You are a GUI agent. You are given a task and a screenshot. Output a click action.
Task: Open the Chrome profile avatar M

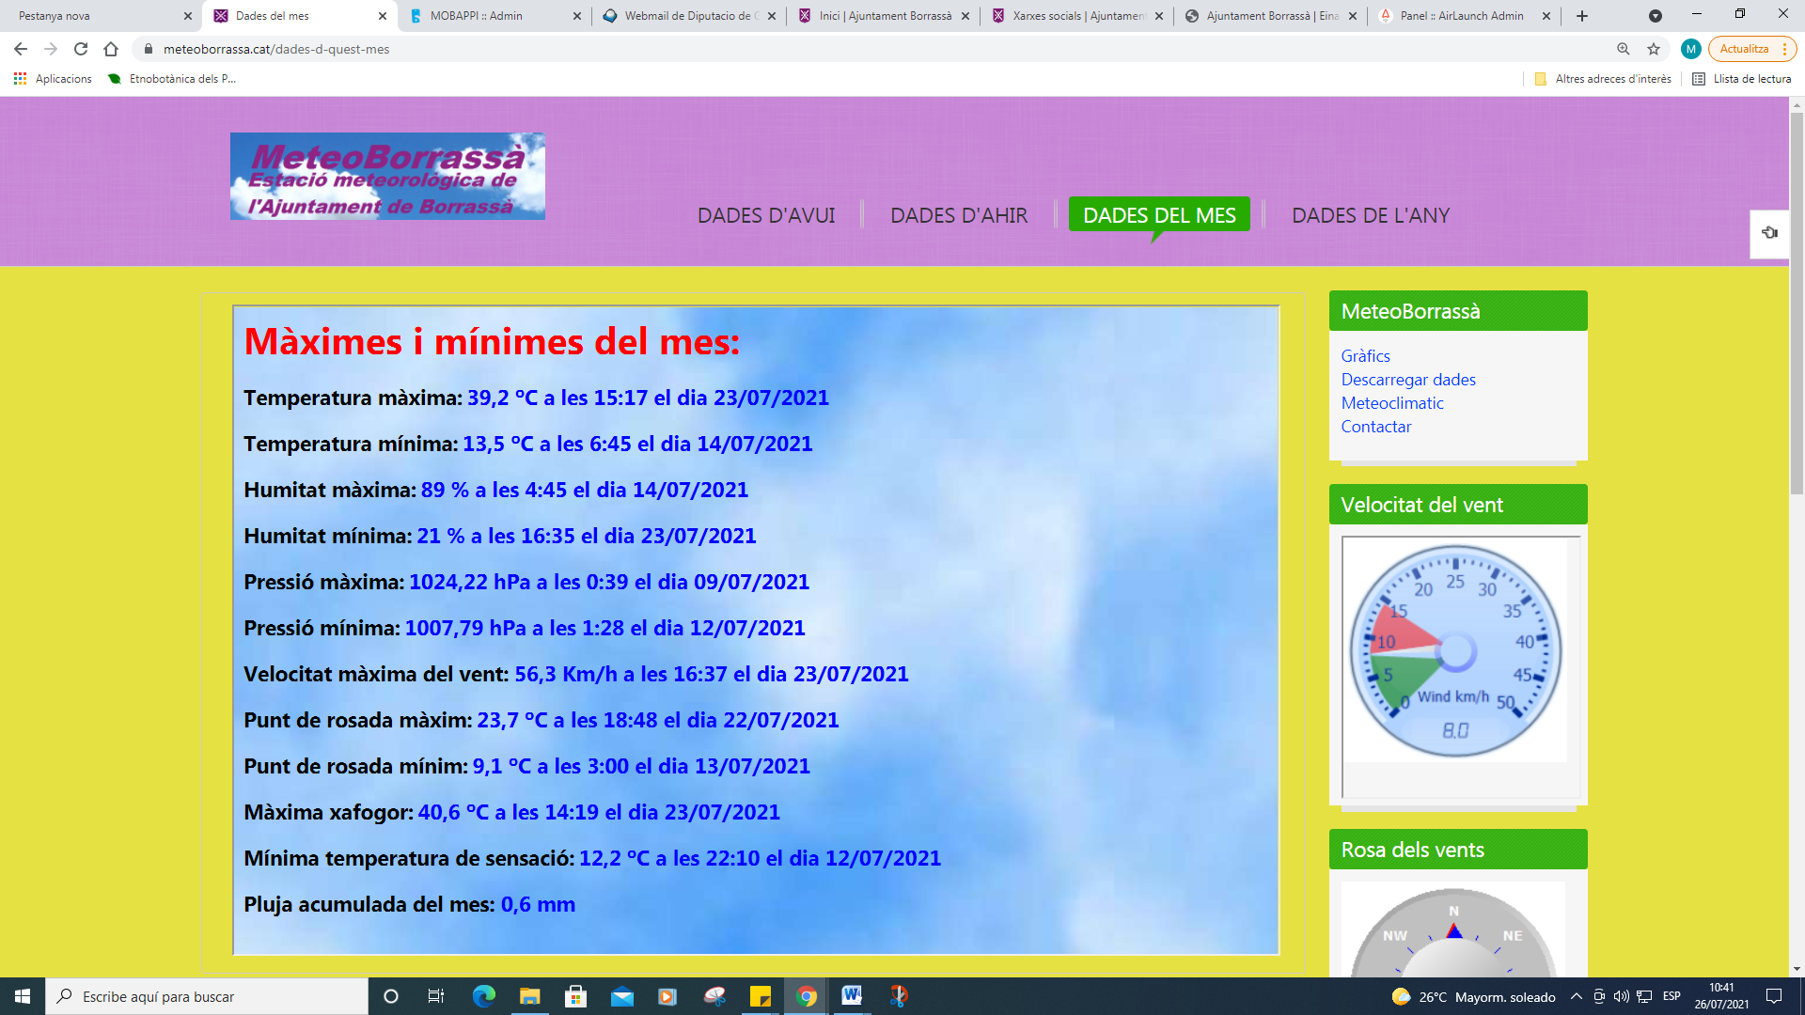pos(1690,49)
